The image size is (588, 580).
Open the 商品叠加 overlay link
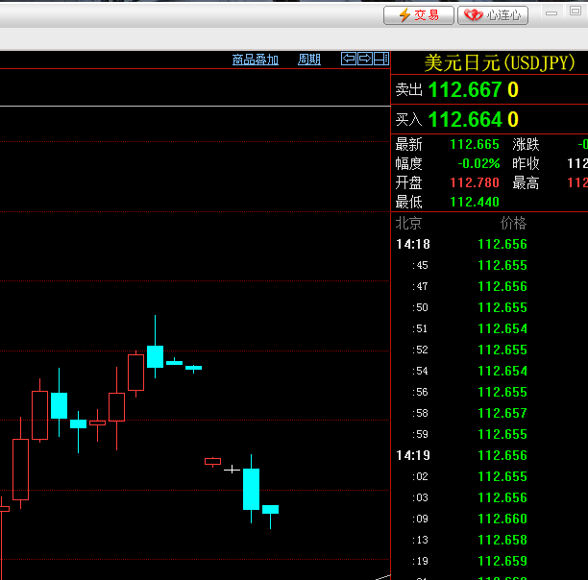tap(256, 60)
